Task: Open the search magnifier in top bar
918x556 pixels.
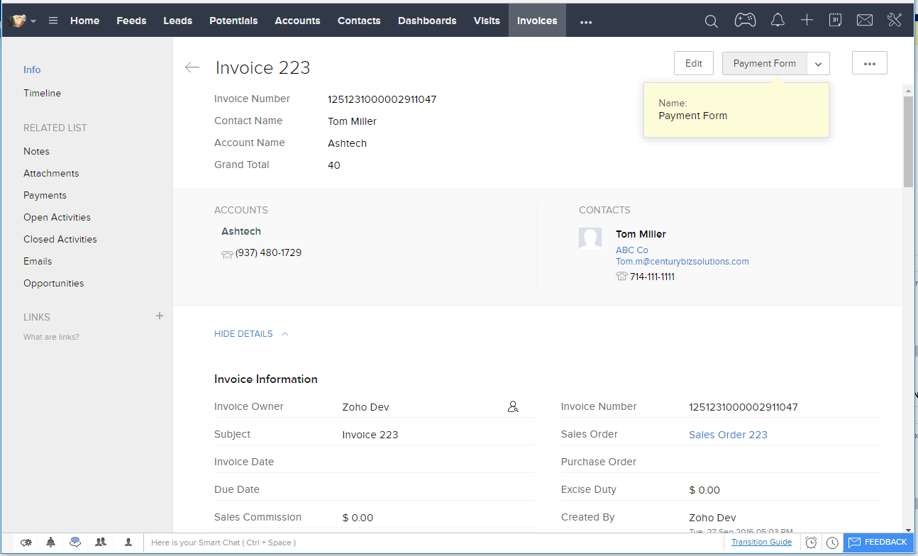Action: (x=711, y=21)
